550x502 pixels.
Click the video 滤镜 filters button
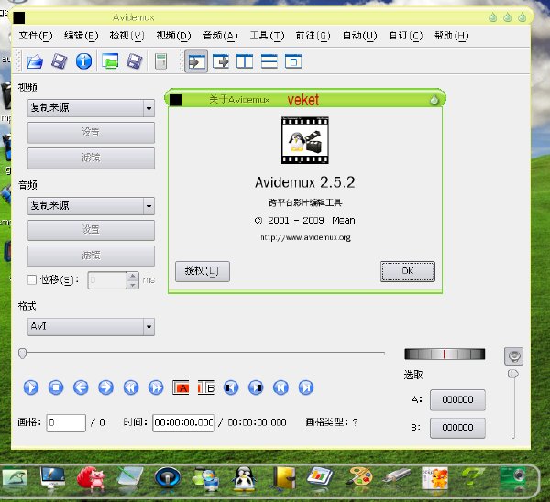point(91,158)
